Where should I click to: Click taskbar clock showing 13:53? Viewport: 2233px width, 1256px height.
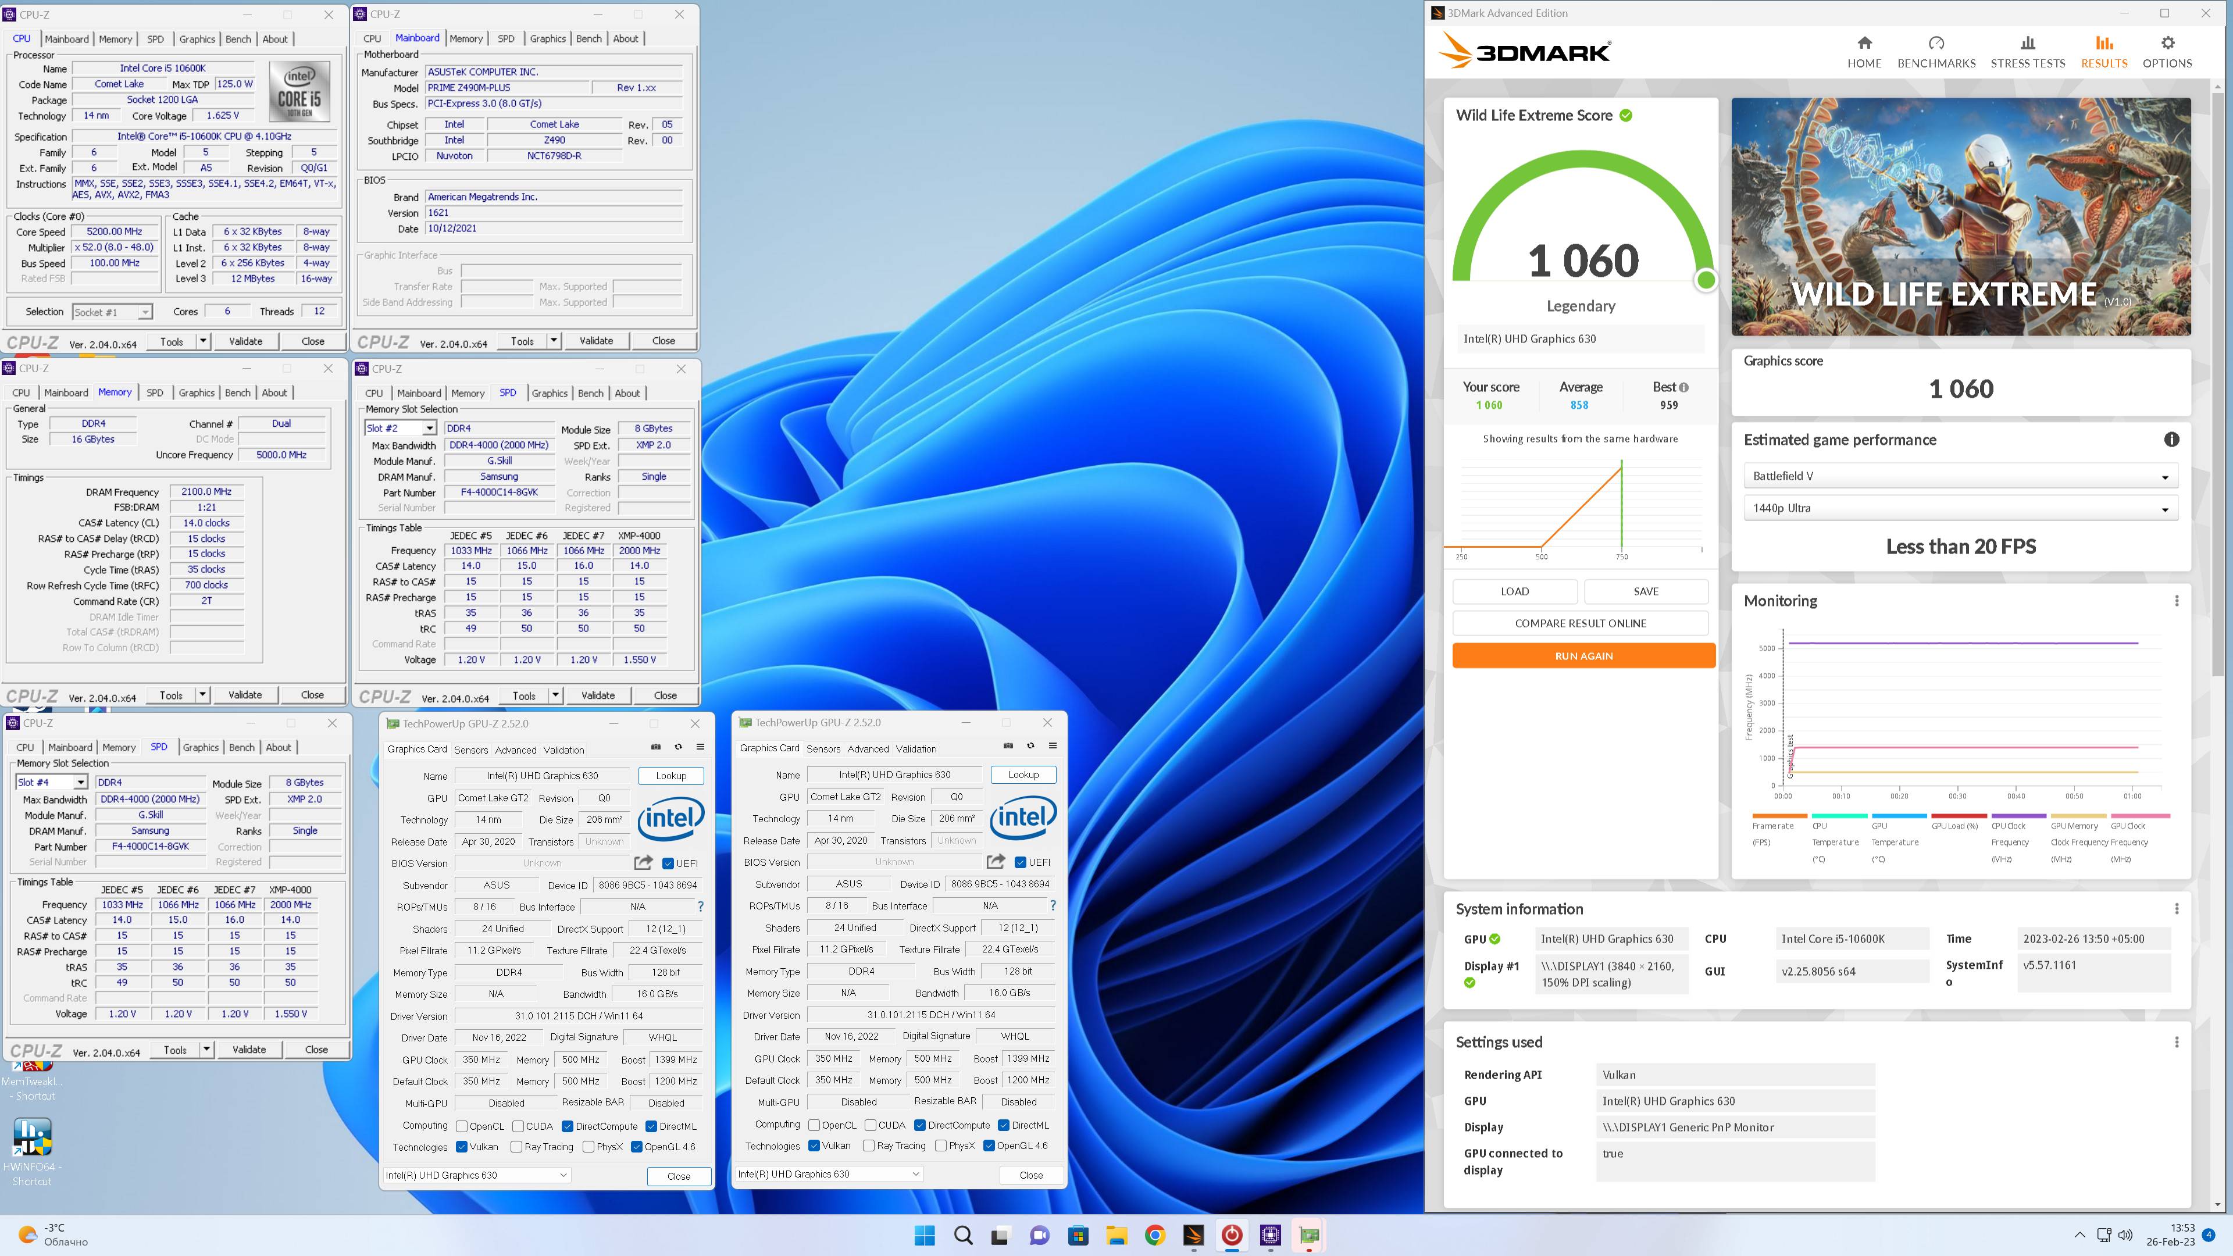point(2171,1235)
